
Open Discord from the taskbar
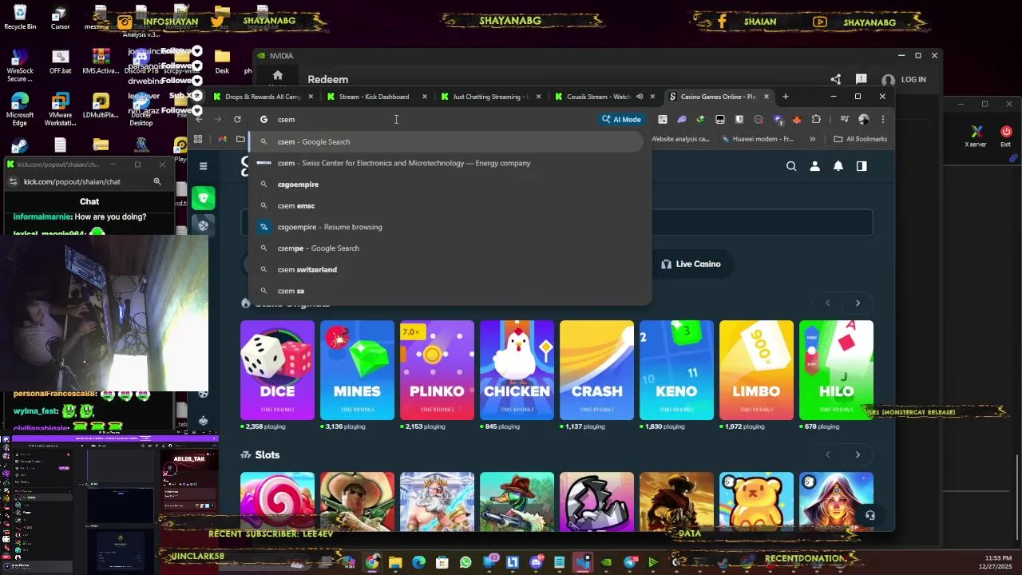(536, 562)
